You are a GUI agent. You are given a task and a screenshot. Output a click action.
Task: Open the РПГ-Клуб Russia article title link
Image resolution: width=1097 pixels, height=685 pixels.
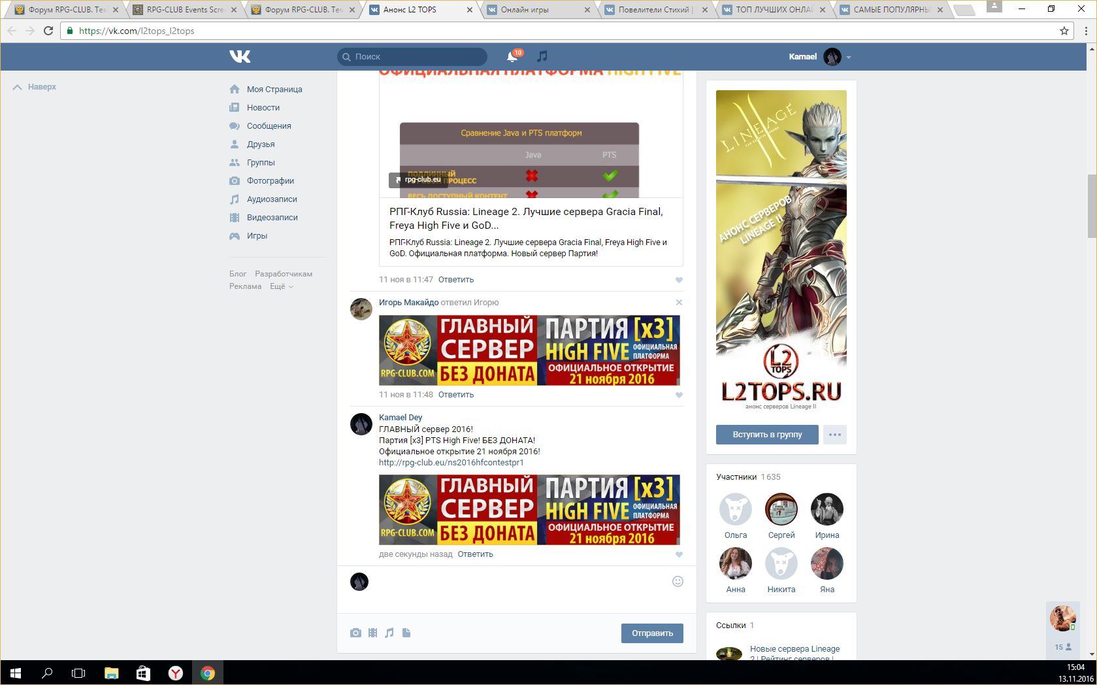(527, 218)
